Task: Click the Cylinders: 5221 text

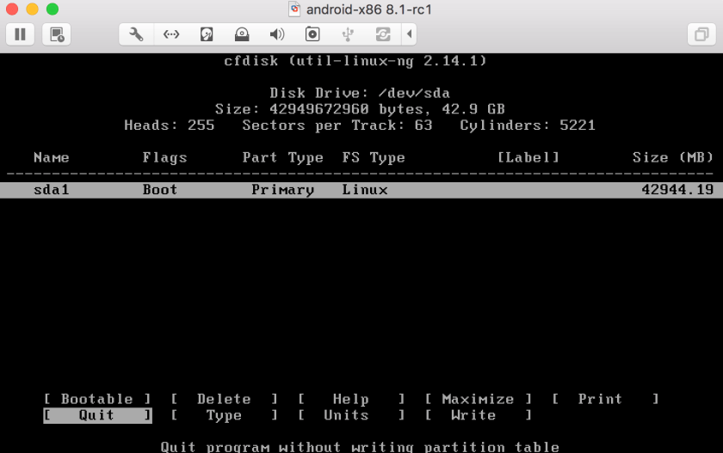Action: (528, 125)
